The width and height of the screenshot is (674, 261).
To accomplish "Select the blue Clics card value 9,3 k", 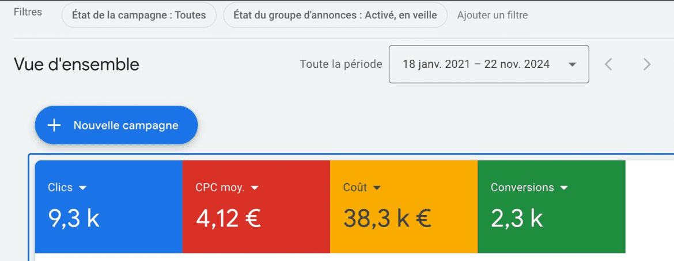I will pos(74,218).
